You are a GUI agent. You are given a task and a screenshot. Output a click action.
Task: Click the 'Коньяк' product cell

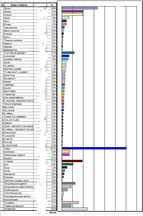tap(19, 15)
